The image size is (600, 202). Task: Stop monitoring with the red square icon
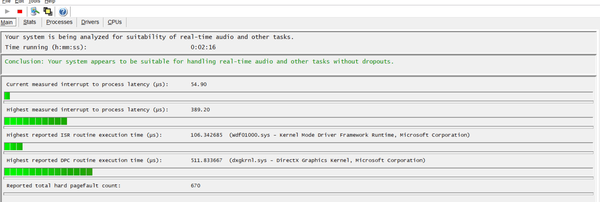[20, 12]
